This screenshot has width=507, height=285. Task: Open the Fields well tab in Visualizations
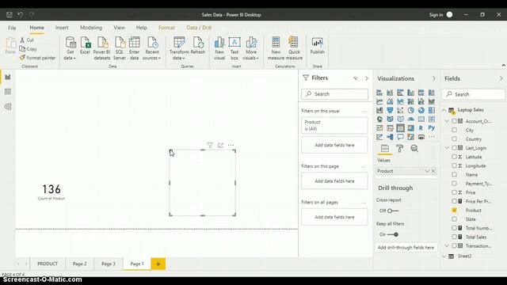[385, 148]
